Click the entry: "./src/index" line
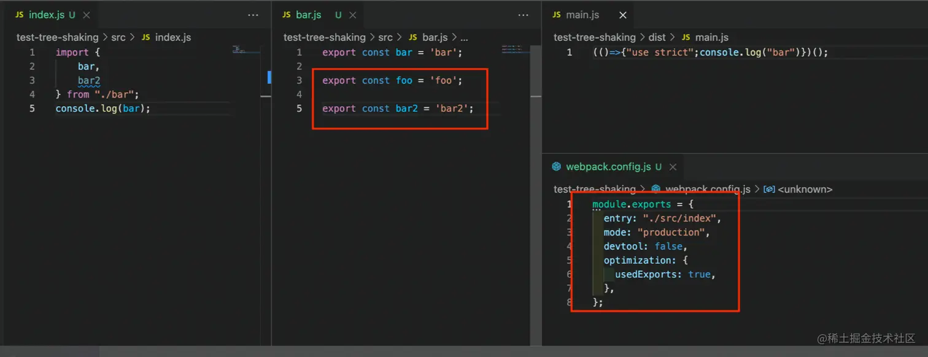 click(663, 218)
